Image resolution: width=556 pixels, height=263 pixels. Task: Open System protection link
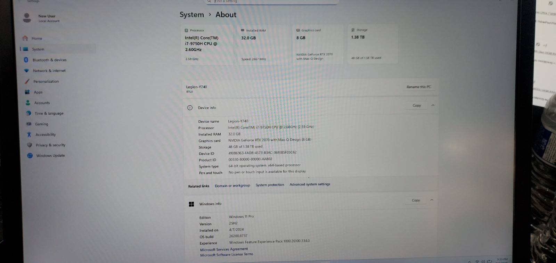(270, 185)
